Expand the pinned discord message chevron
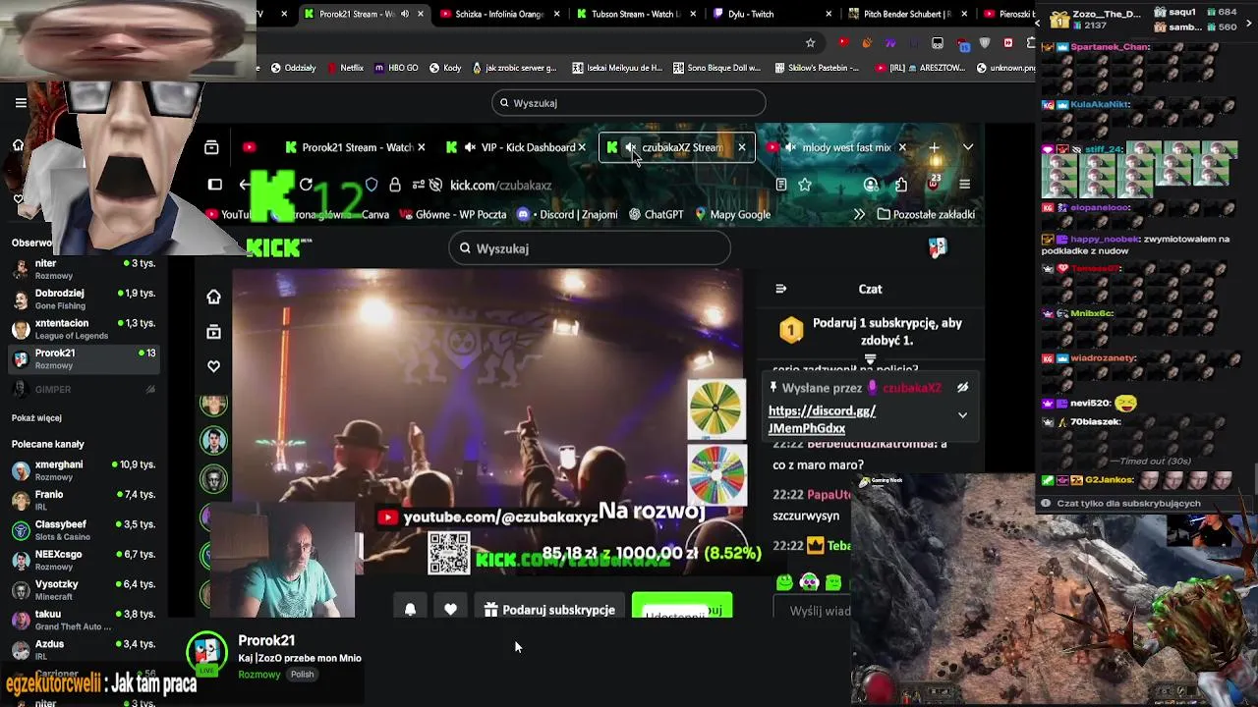 [962, 415]
